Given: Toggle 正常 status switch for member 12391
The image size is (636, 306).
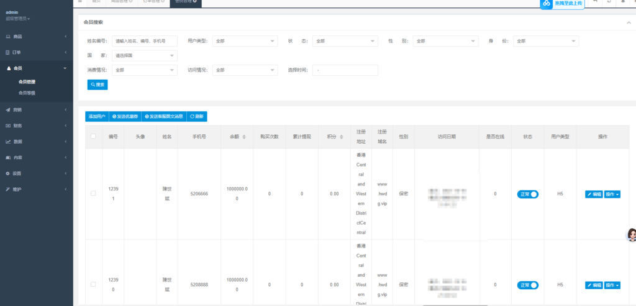Looking at the screenshot, I should (528, 194).
